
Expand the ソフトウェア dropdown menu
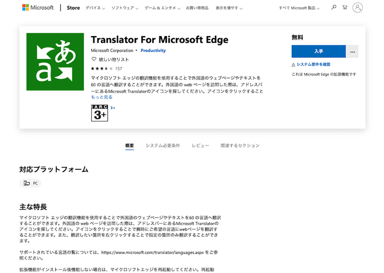[x=125, y=8]
